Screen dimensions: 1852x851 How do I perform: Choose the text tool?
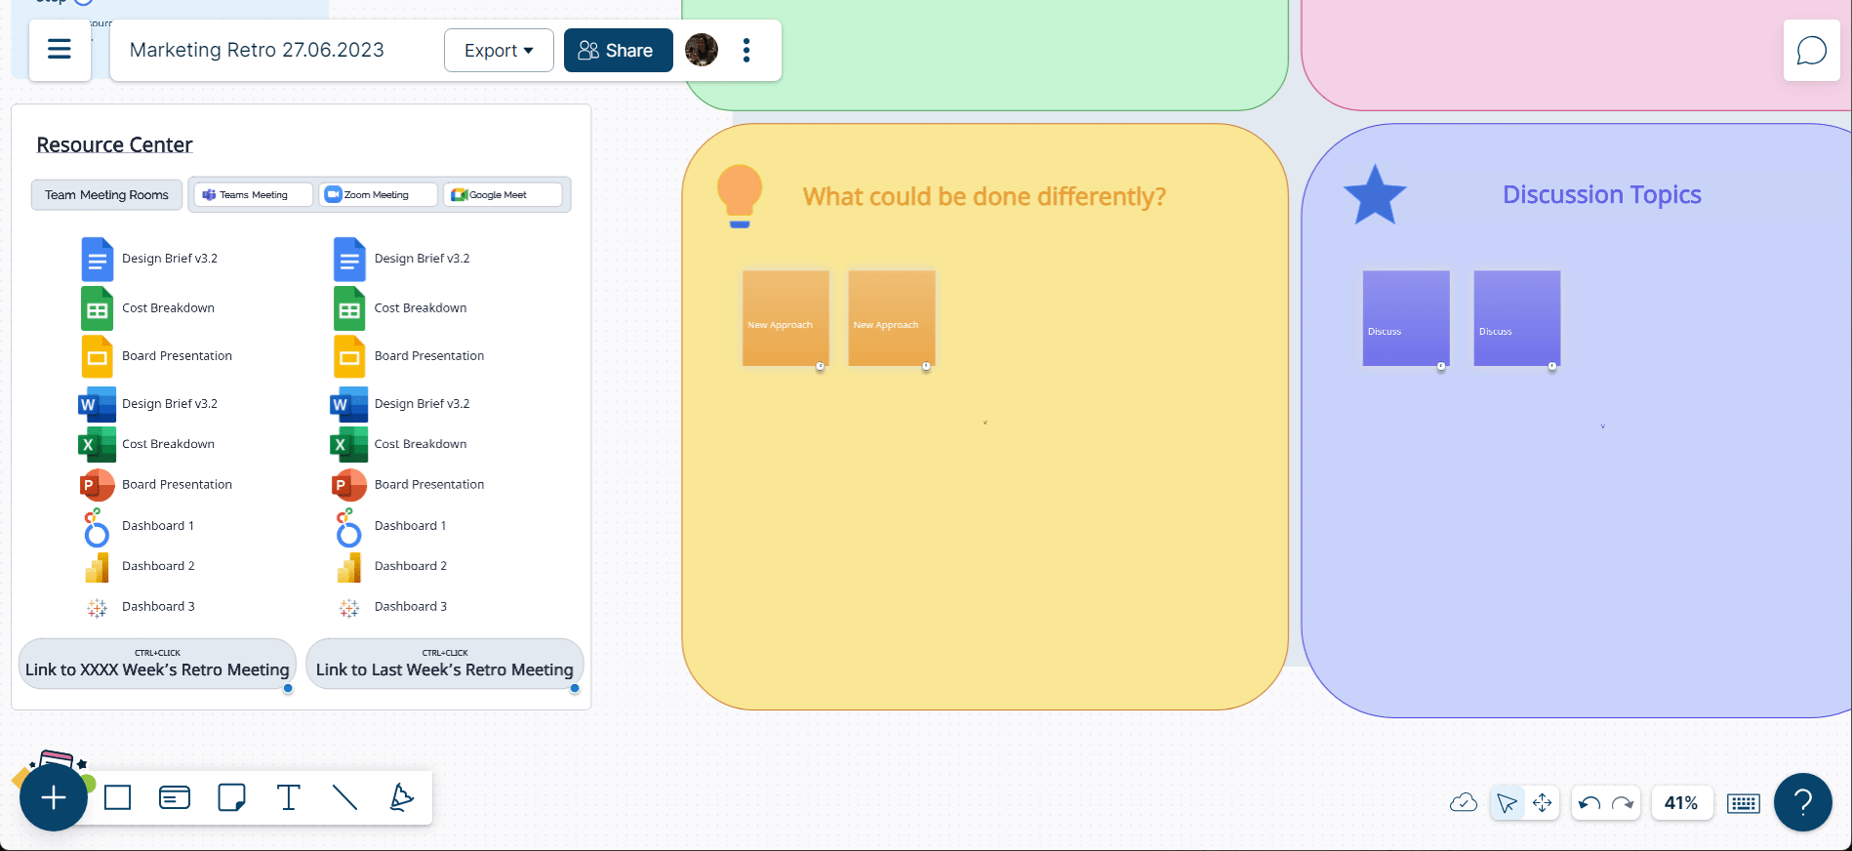[x=288, y=798]
